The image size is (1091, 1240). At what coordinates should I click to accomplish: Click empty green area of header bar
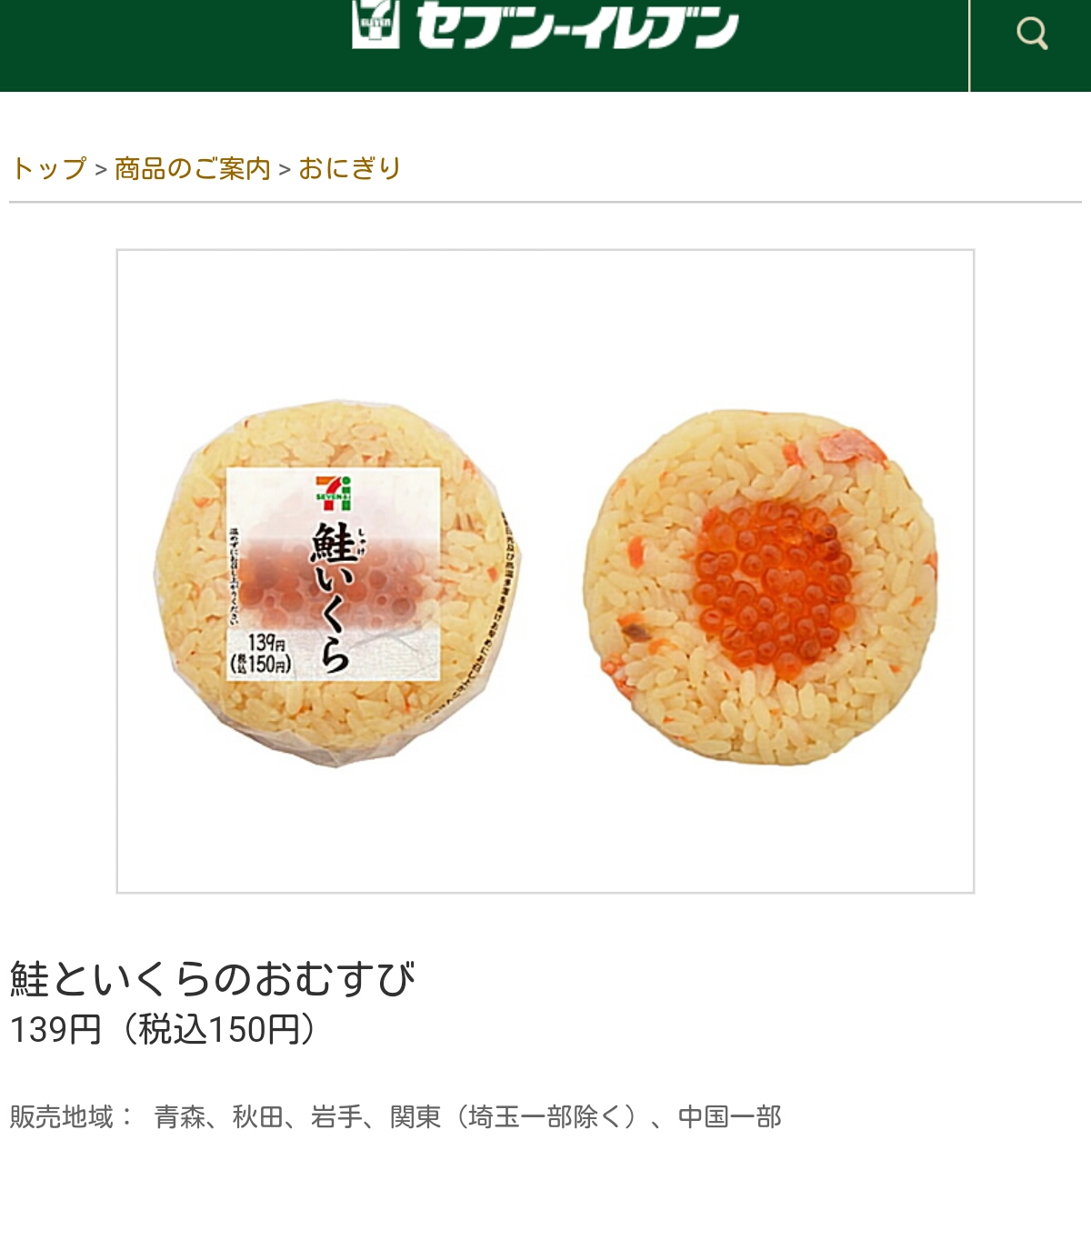coord(173,45)
